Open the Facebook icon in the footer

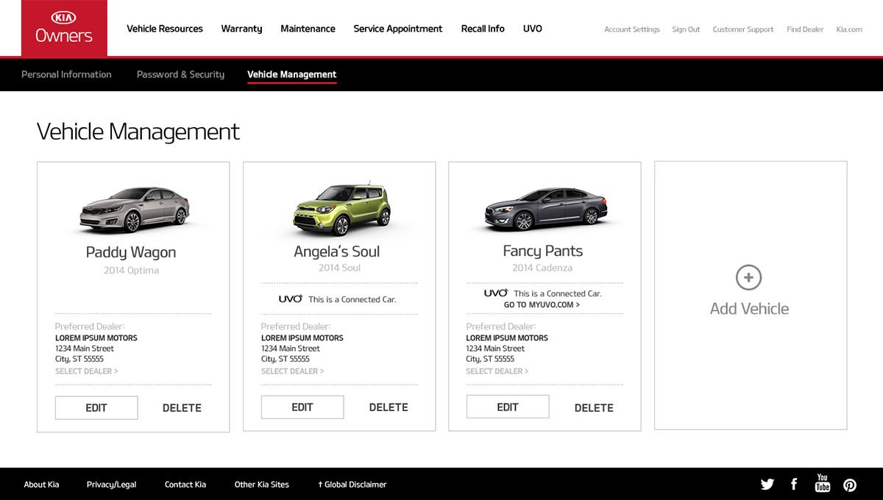point(794,484)
